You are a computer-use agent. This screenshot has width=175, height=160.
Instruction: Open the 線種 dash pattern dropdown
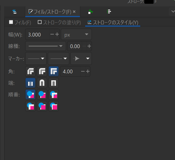46,46
